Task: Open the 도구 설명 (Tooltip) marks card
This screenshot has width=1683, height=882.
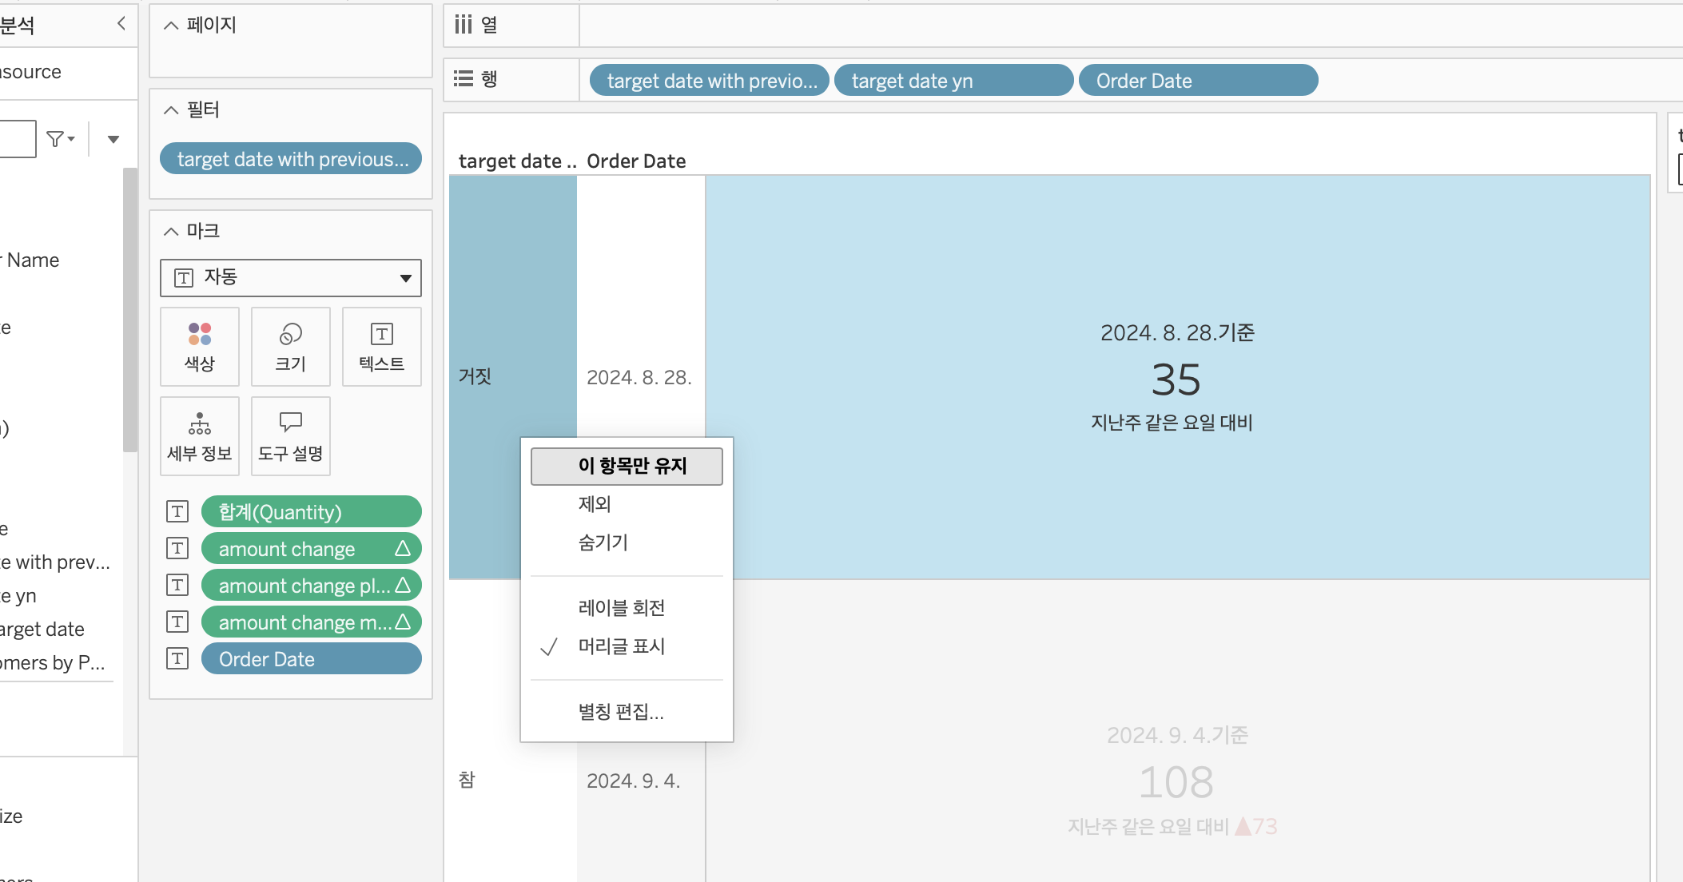Action: 291,436
